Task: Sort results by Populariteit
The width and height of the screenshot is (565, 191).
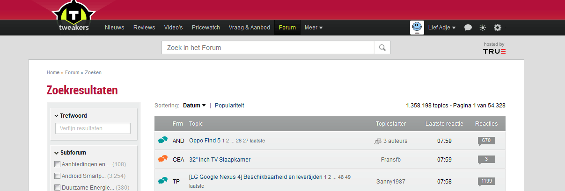Action: pos(229,106)
